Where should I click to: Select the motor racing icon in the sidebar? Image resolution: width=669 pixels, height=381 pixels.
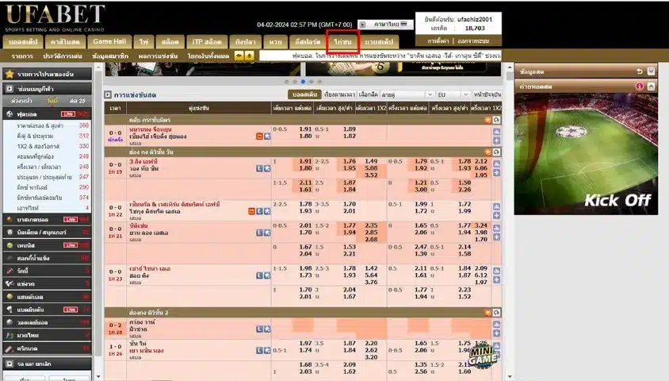pos(10,283)
